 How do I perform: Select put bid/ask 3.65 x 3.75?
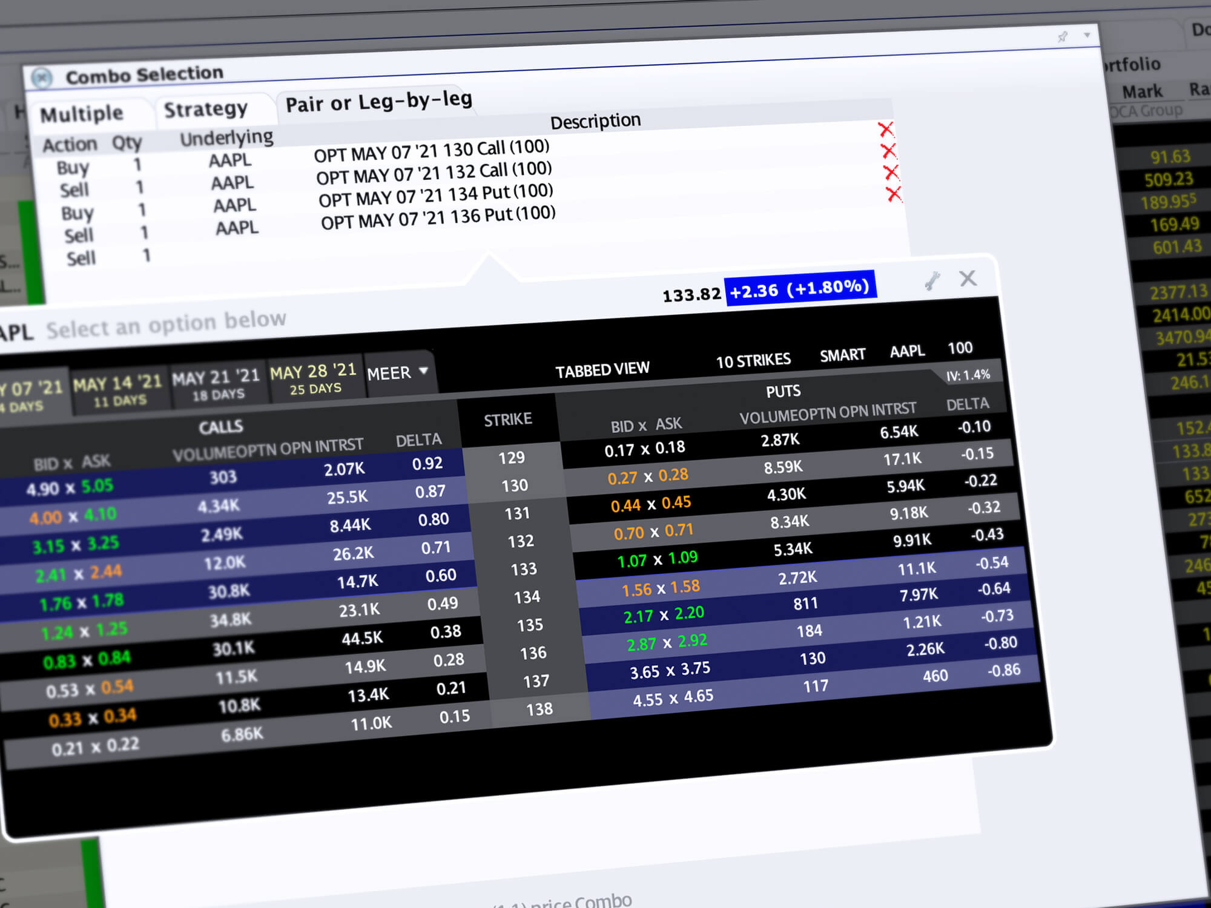[670, 670]
